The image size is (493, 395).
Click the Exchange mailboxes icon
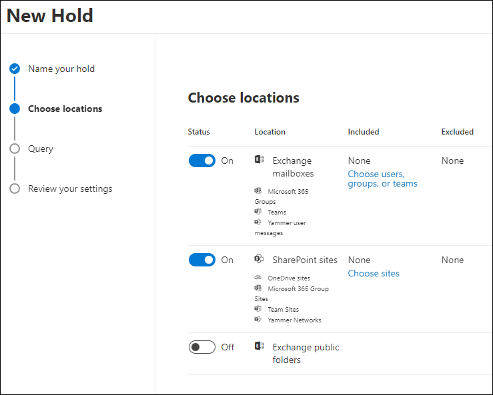point(259,159)
